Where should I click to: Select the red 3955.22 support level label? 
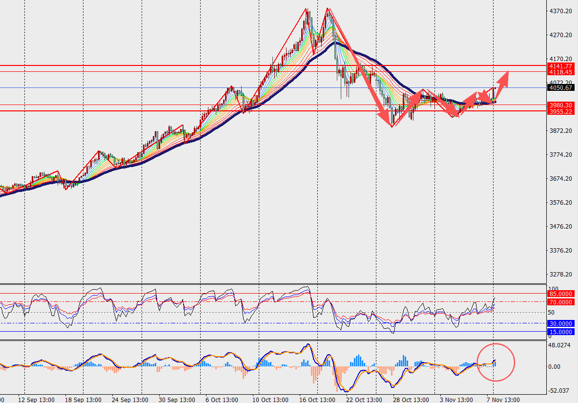[560, 111]
